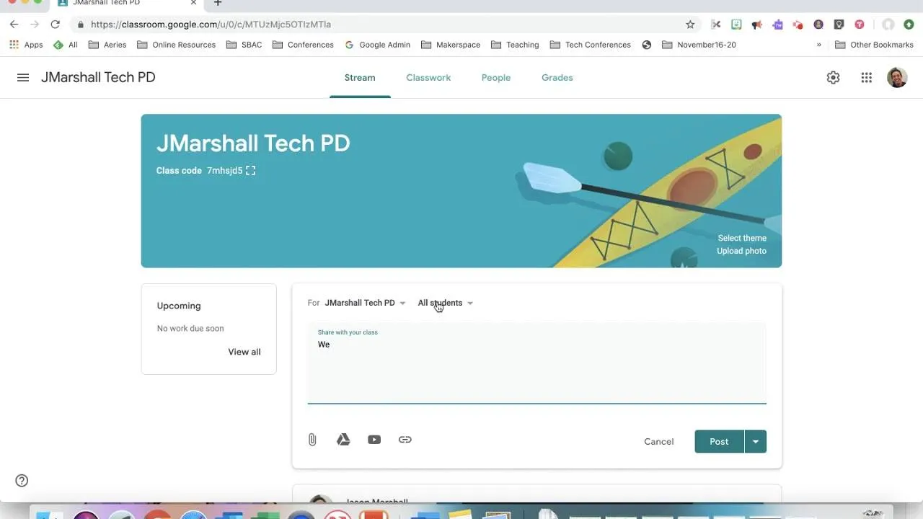Go to the Grades tab
This screenshot has width=923, height=519.
pyautogui.click(x=557, y=78)
